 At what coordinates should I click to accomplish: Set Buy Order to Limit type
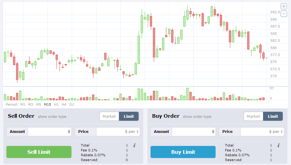click(273, 116)
